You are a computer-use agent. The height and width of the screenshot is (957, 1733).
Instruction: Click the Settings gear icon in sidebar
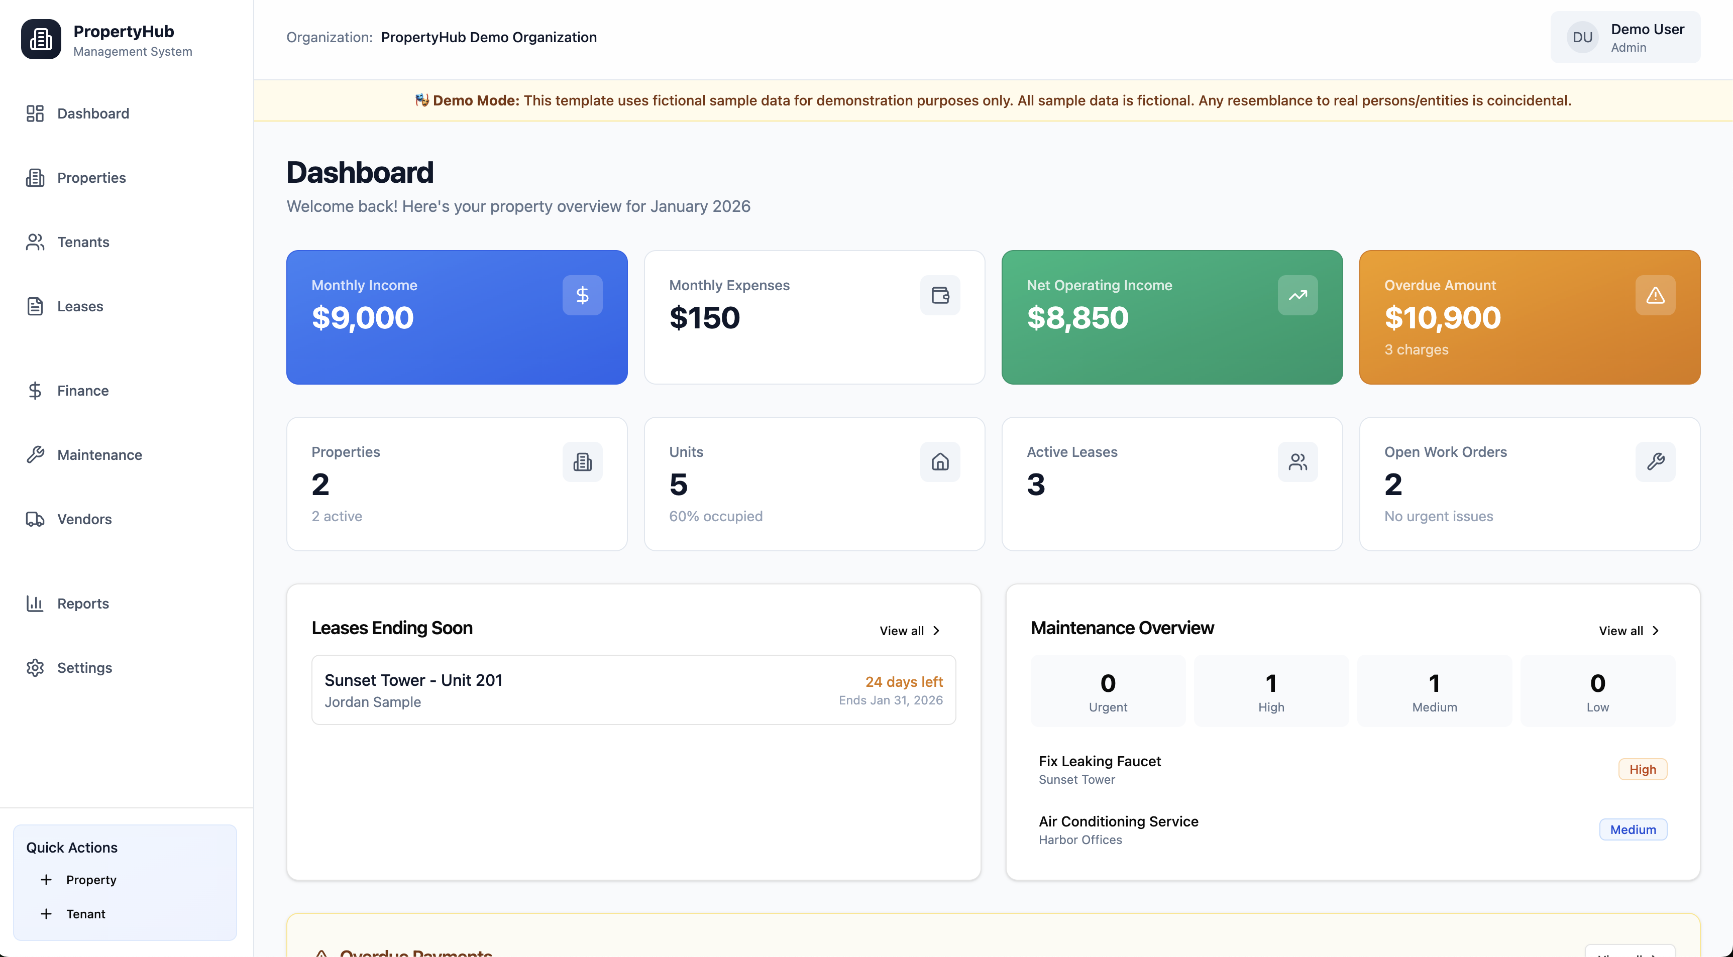(35, 668)
